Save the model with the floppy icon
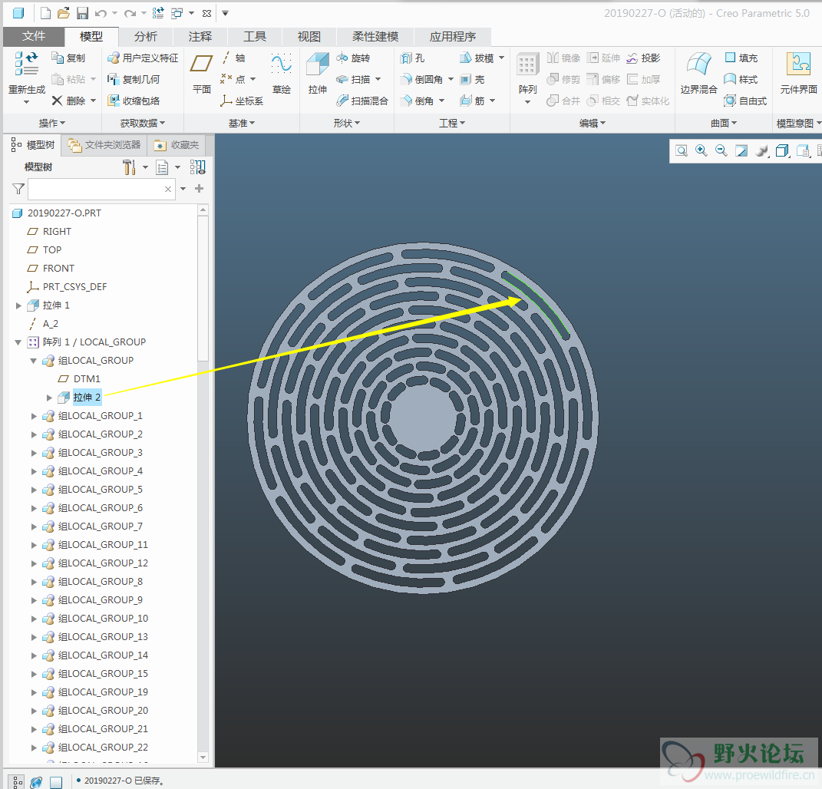Image resolution: width=822 pixels, height=789 pixels. (x=82, y=13)
